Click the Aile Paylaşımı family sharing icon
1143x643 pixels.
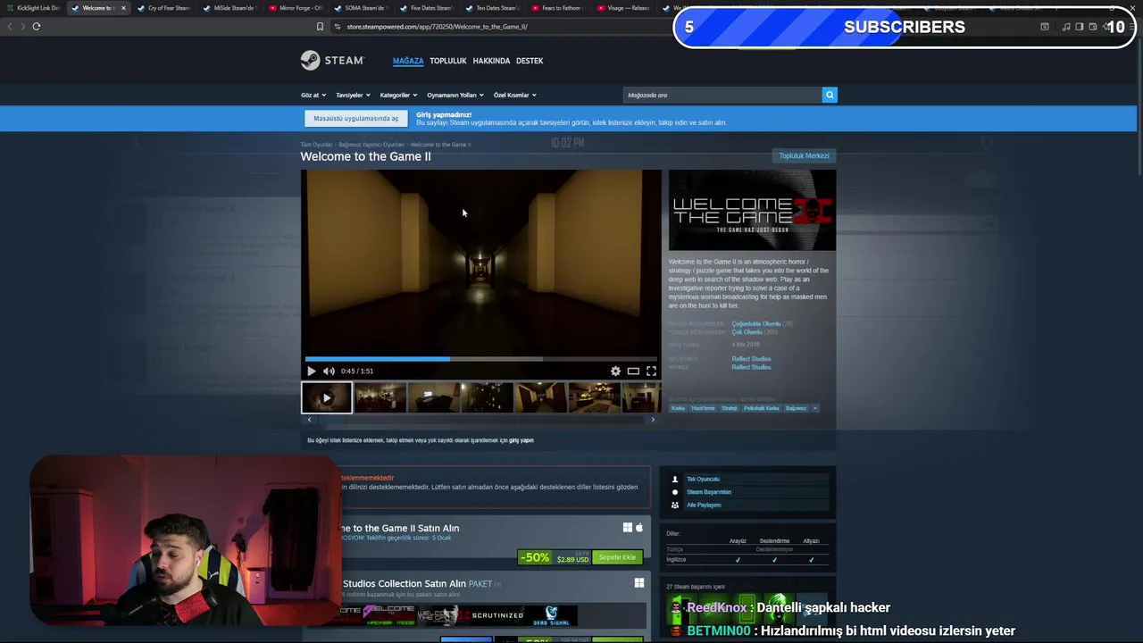(x=675, y=505)
